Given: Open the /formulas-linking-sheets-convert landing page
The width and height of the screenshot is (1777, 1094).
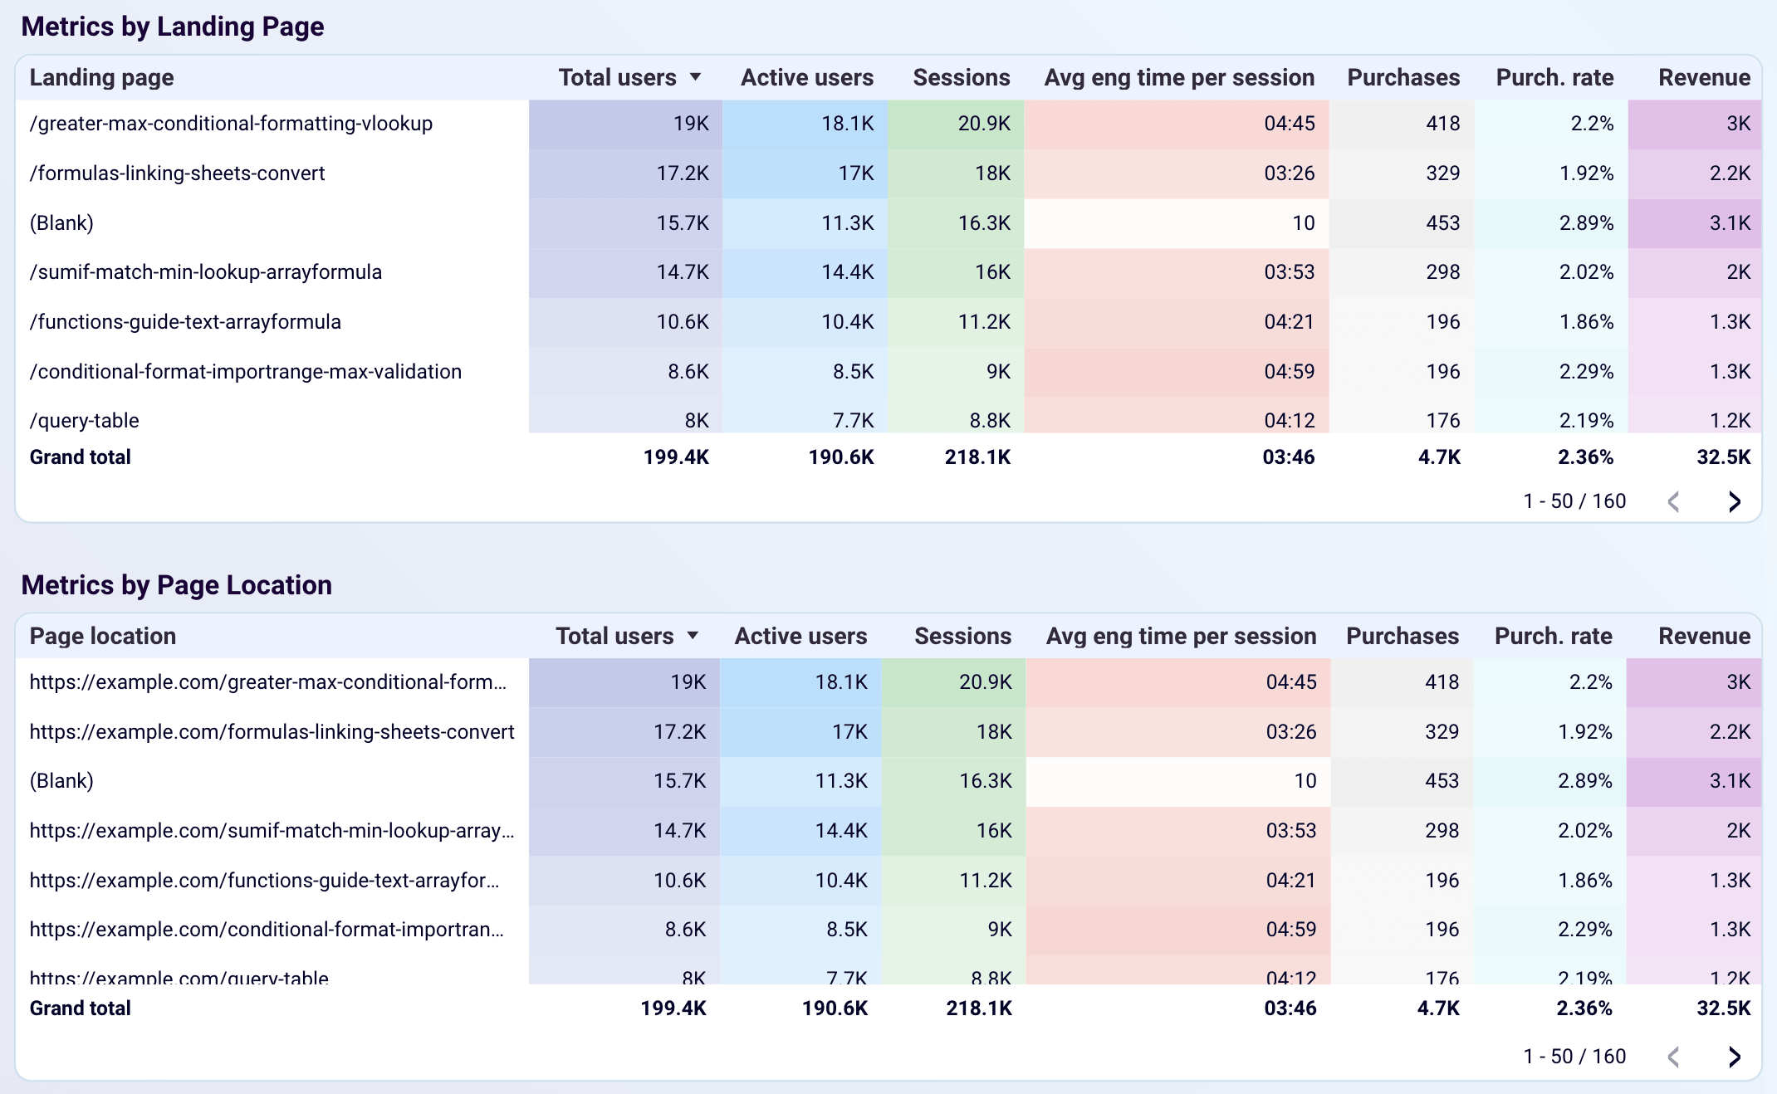Looking at the screenshot, I should pos(177,173).
